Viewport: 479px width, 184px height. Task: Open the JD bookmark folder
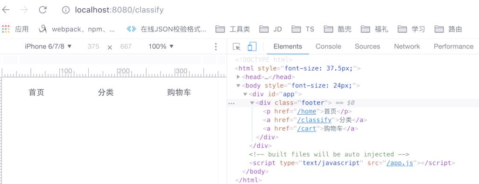[271, 29]
